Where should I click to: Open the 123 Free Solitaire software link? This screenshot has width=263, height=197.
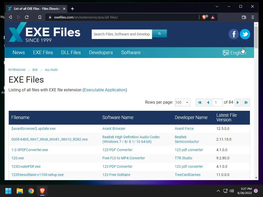(116, 175)
